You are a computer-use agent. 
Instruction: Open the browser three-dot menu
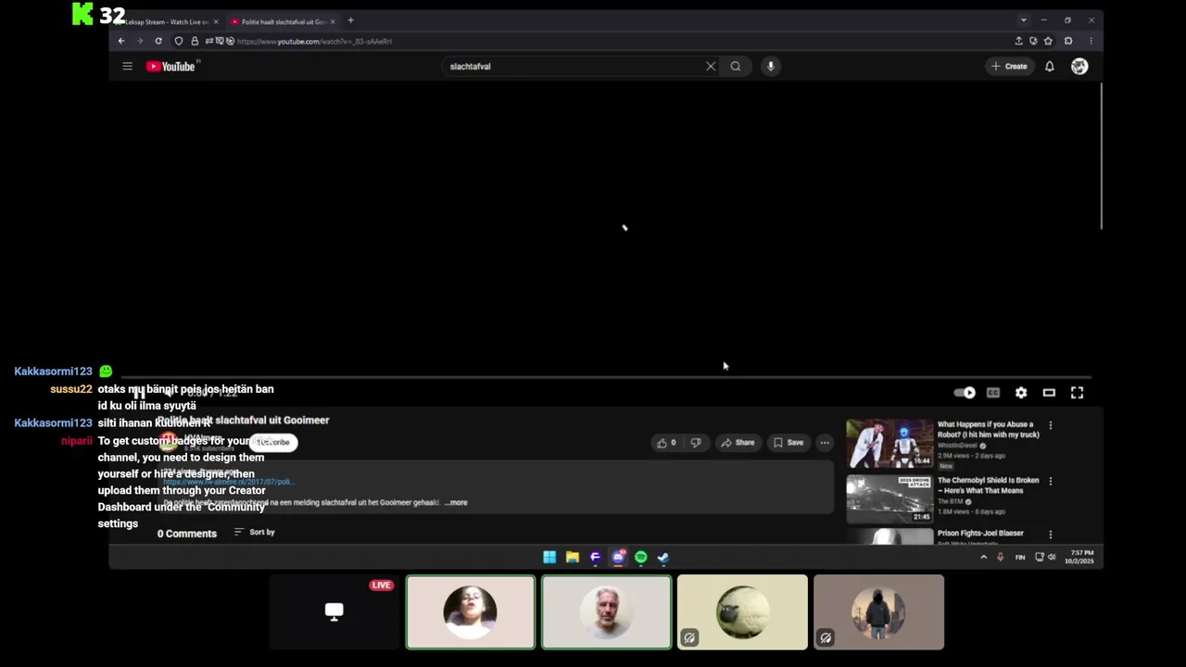1091,41
